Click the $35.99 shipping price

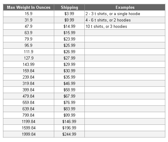click(x=69, y=77)
